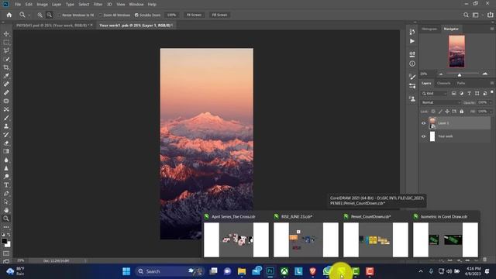Toggle layer filtering on/off switch
The image size is (496, 279).
(492, 92)
